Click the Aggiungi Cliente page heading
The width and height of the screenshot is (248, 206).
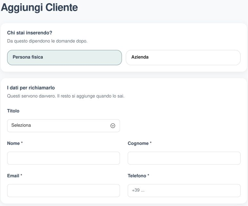coord(39,7)
